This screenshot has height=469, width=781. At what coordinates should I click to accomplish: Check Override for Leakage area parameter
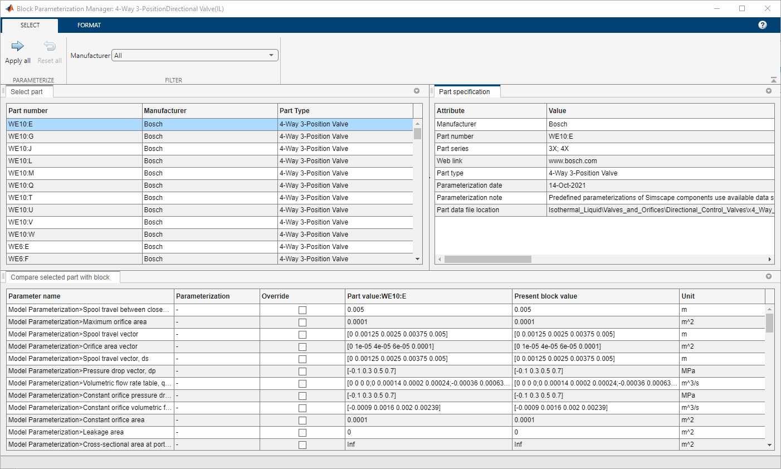[302, 432]
